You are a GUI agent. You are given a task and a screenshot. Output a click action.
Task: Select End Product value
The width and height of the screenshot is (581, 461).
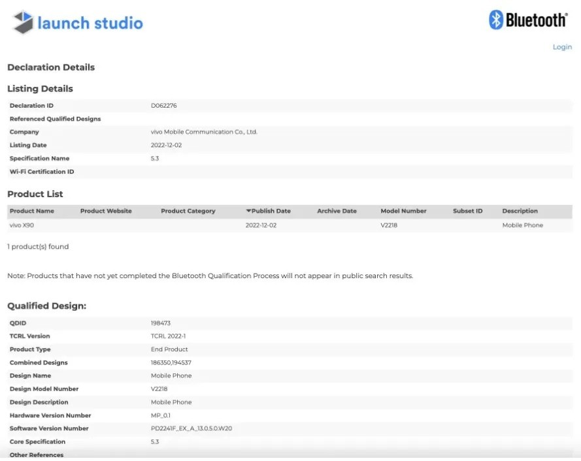tap(169, 349)
